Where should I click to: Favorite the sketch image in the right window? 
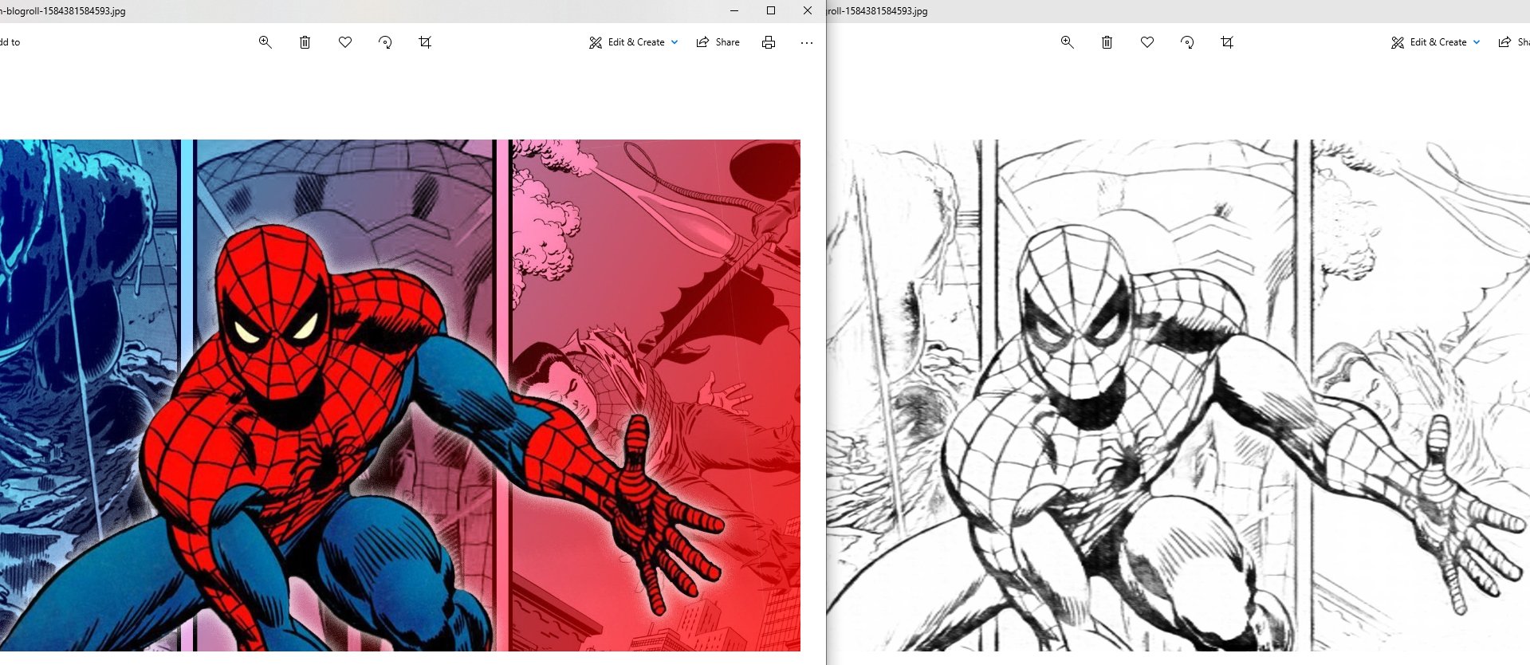[x=1147, y=42]
